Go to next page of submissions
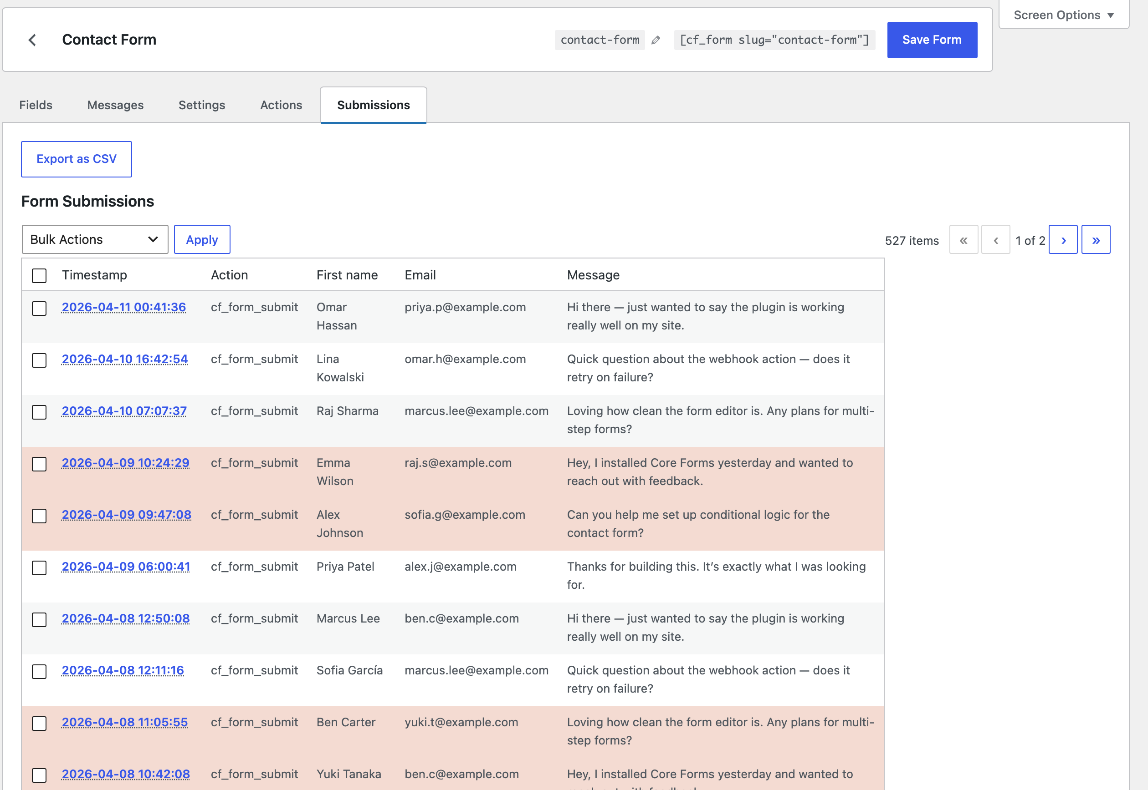 pyautogui.click(x=1063, y=240)
